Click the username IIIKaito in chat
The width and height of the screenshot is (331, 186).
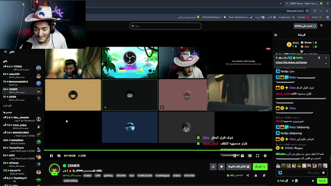[x=281, y=154]
